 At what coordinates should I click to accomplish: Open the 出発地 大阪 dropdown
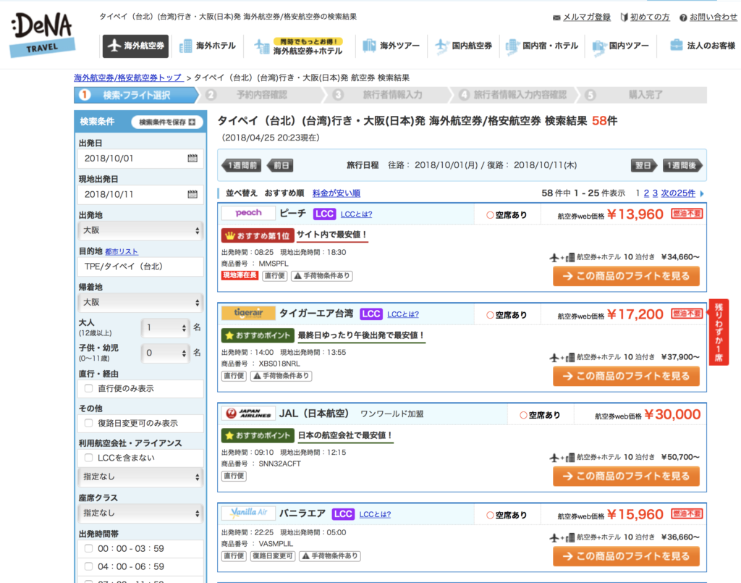(140, 230)
